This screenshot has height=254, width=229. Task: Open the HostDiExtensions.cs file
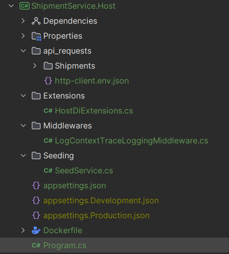[x=94, y=111]
